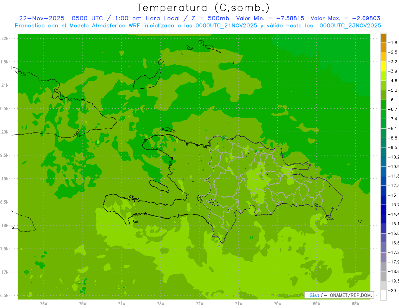Click the "74W" longitude label
Screen dimensions: 399x308
(122, 304)
